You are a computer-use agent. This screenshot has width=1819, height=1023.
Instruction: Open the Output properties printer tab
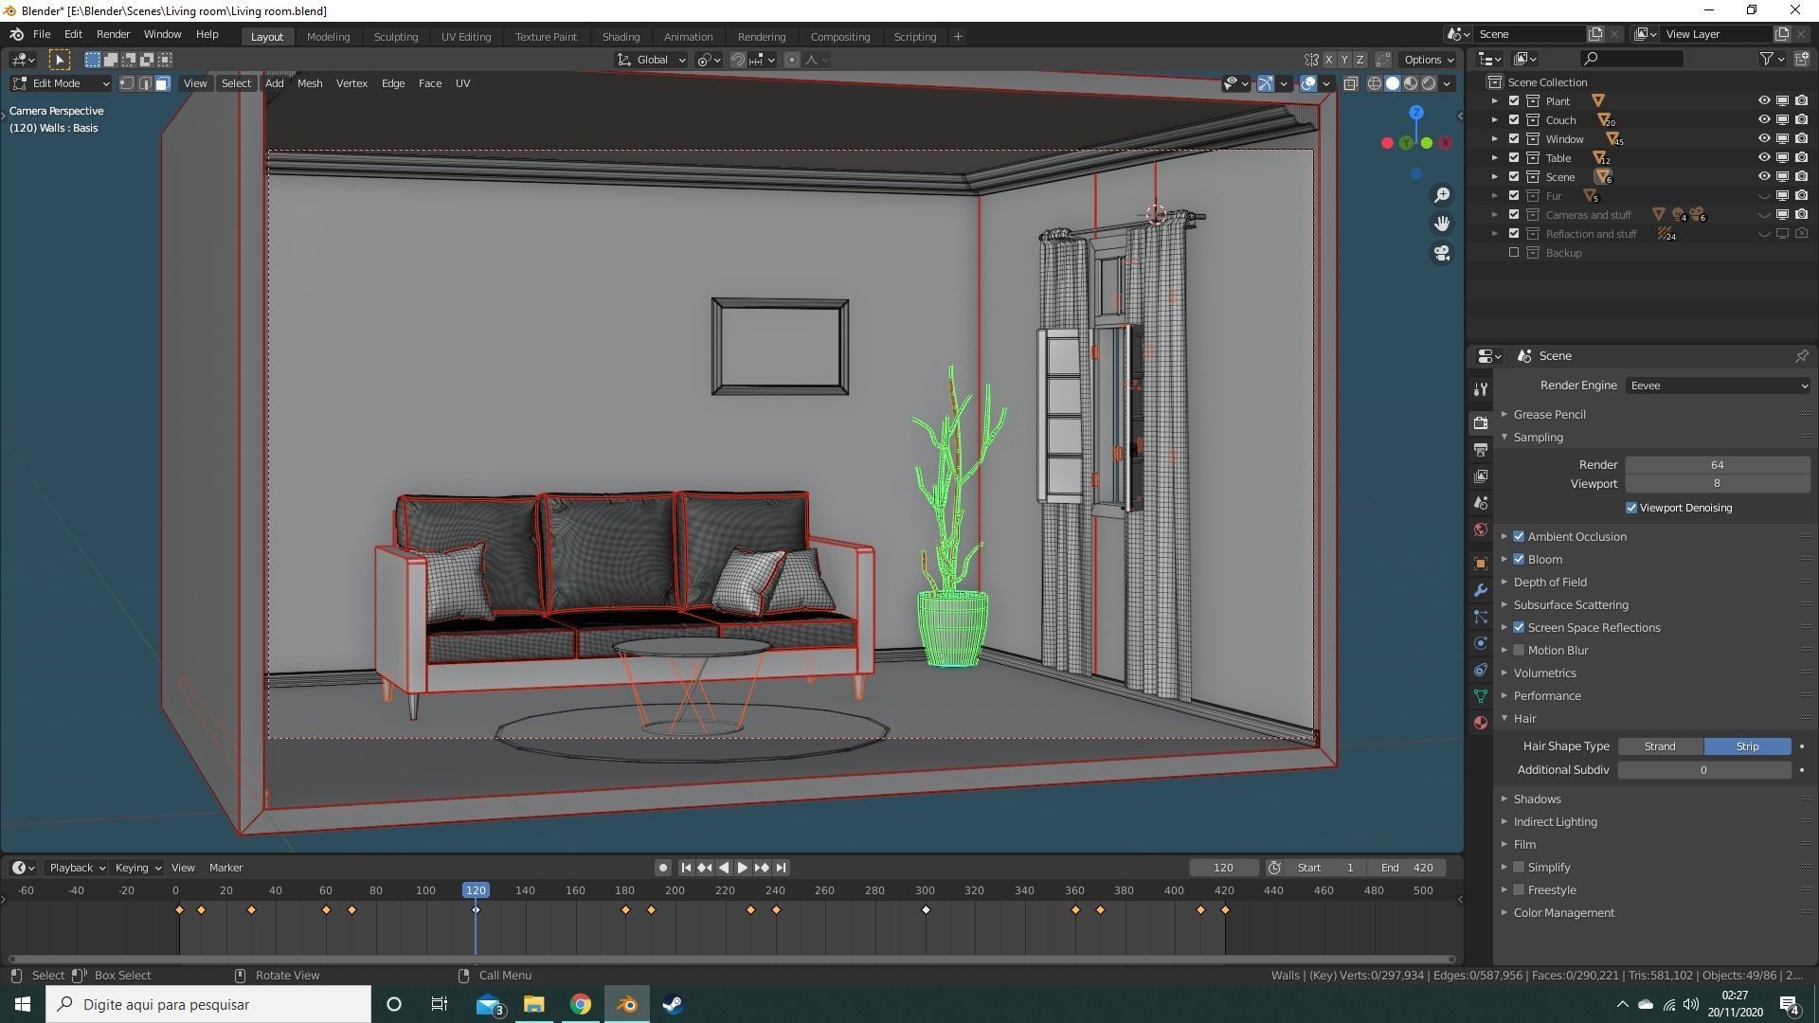coord(1481,450)
